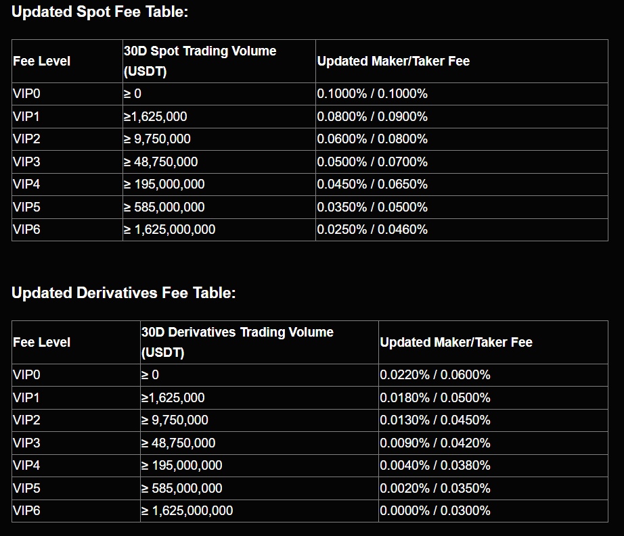Click the 0.0000% / 0.0300% fee cell
624x536 pixels.
tap(435, 510)
